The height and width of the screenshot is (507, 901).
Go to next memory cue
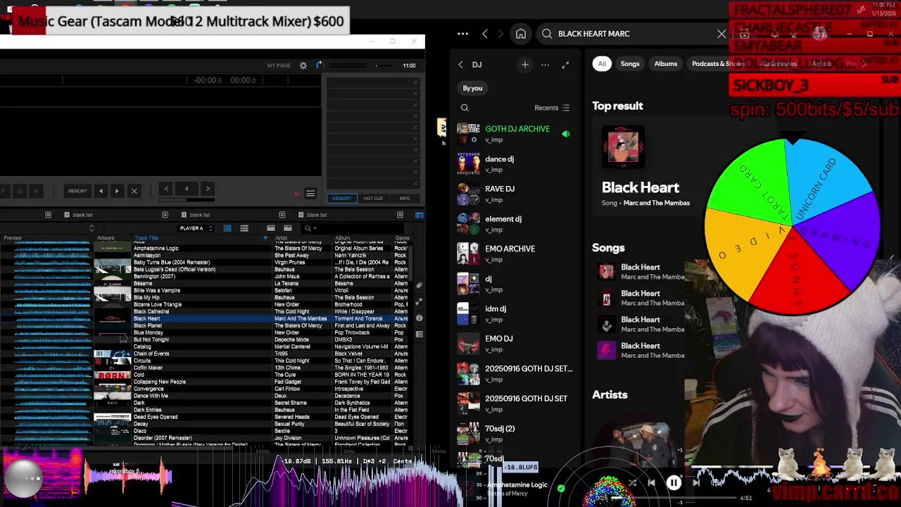point(117,191)
